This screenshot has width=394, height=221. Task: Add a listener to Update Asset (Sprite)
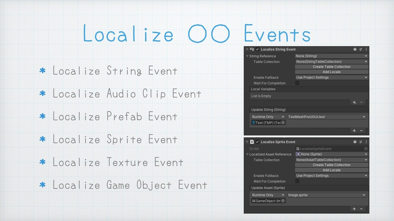[354, 209]
